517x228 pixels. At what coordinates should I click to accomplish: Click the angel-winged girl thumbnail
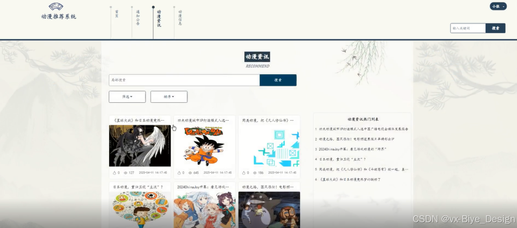140,146
